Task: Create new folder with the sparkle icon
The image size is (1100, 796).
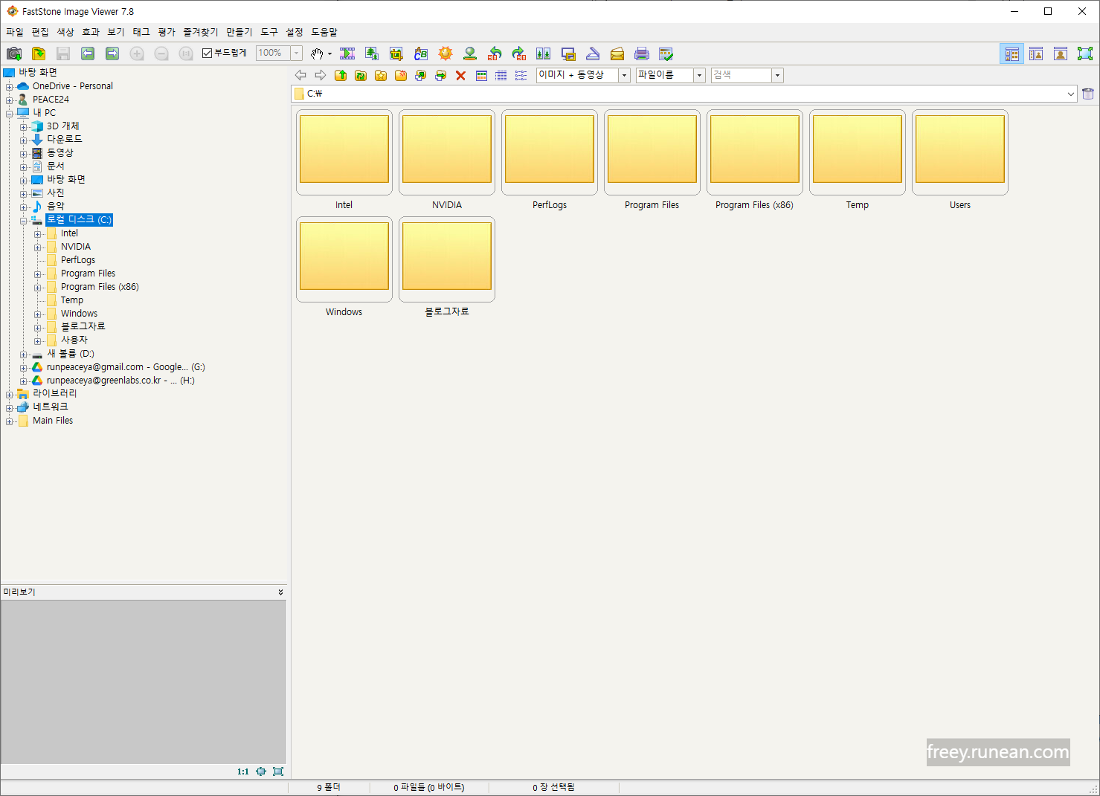Action: (x=401, y=75)
